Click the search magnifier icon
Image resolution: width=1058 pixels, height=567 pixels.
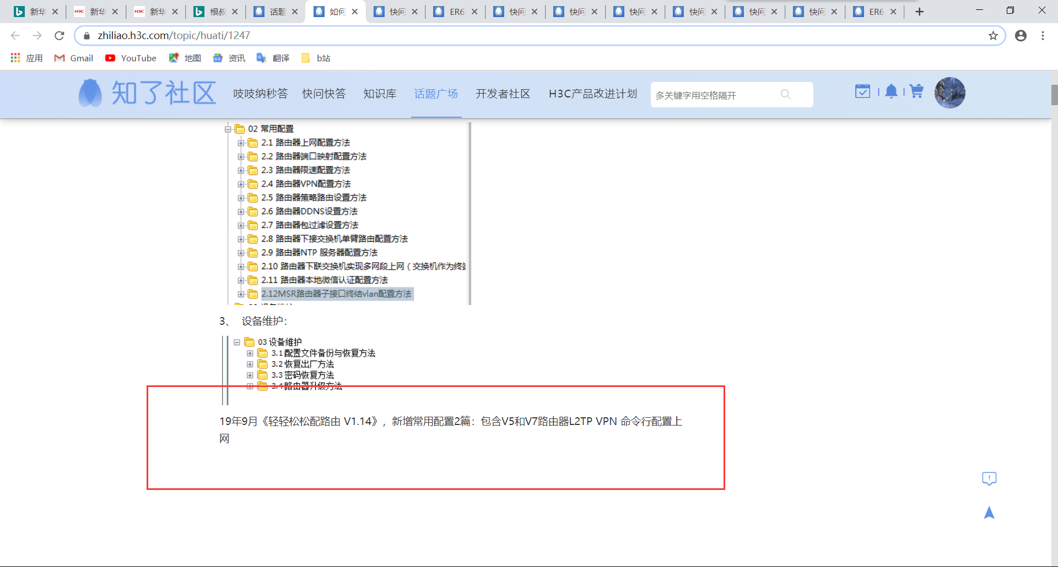[x=786, y=95]
